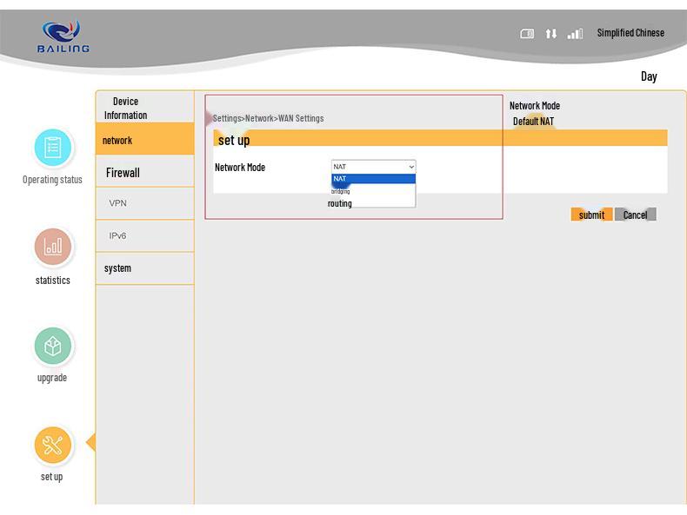Image resolution: width=687 pixels, height=515 pixels.
Task: Click the Operating status label
Action: (52, 180)
